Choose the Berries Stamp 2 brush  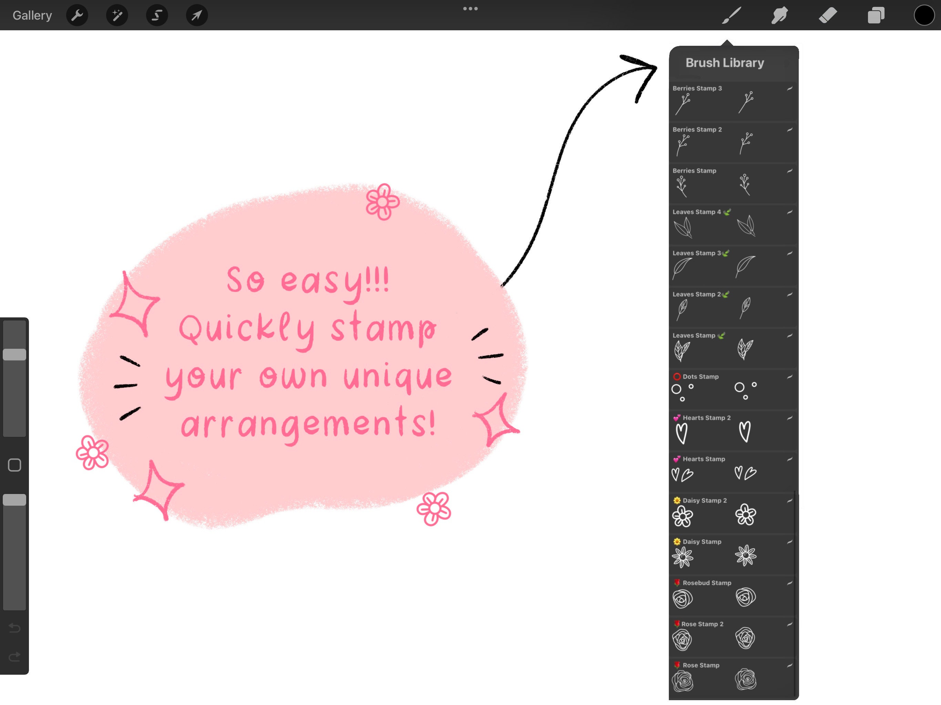[x=733, y=143]
